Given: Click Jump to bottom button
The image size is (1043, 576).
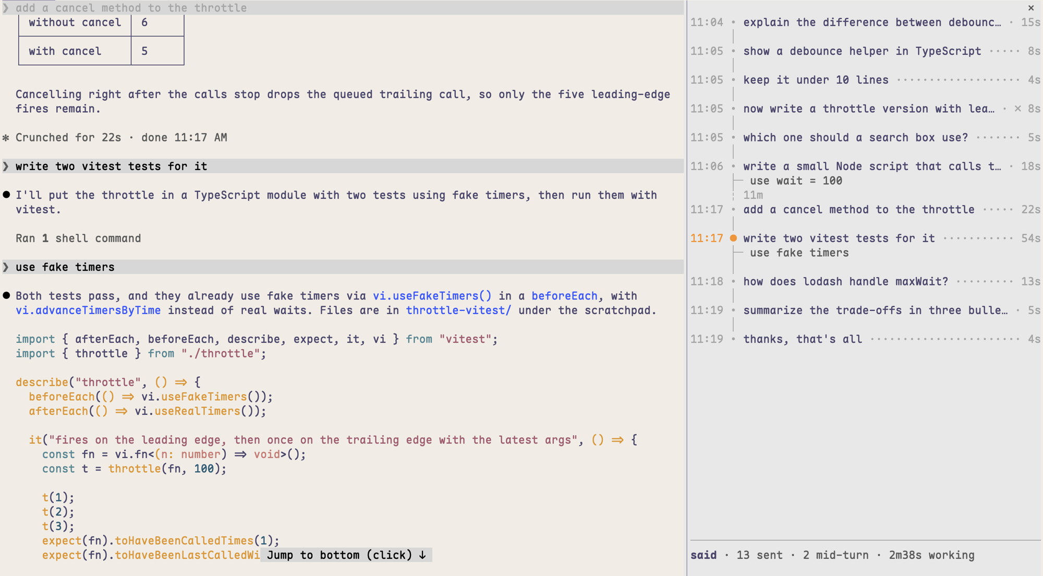Looking at the screenshot, I should click(x=346, y=555).
